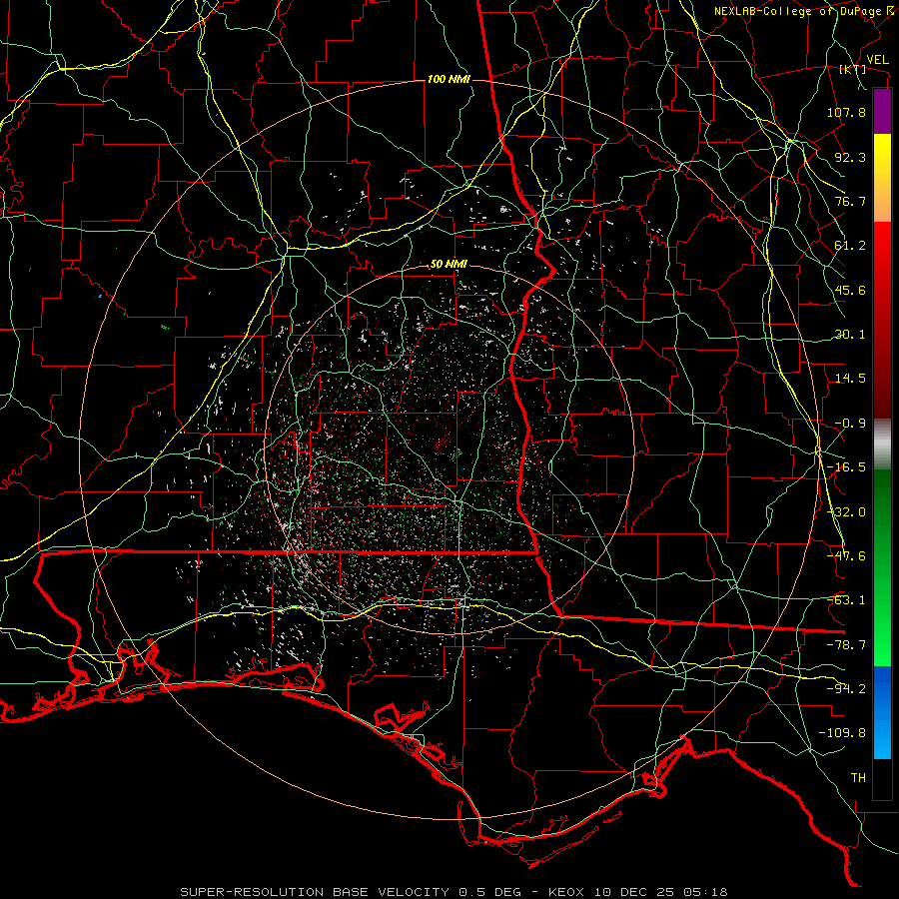
Task: Click the 61.2 velocity legend value
Action: 850,246
